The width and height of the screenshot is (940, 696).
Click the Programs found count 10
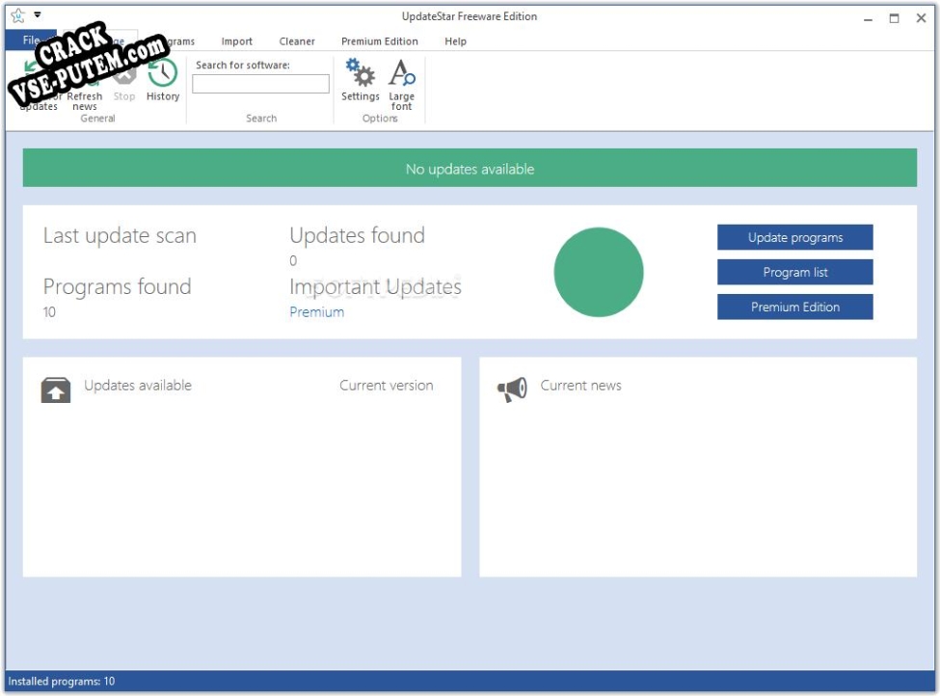[x=49, y=311]
